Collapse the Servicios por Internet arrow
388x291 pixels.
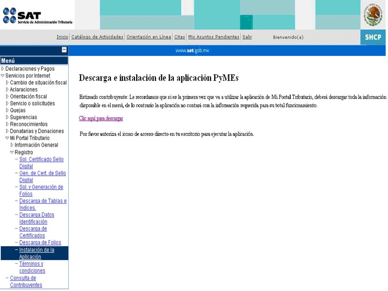pos(3,76)
